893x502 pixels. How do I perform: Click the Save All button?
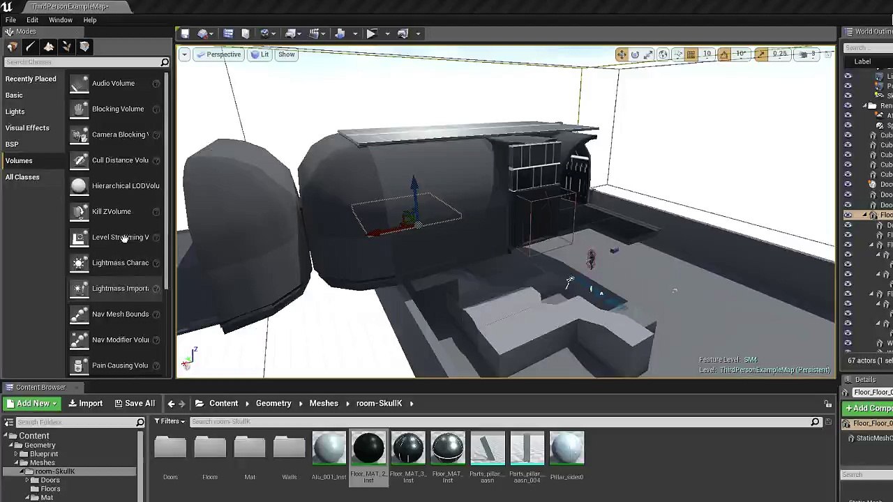(135, 404)
